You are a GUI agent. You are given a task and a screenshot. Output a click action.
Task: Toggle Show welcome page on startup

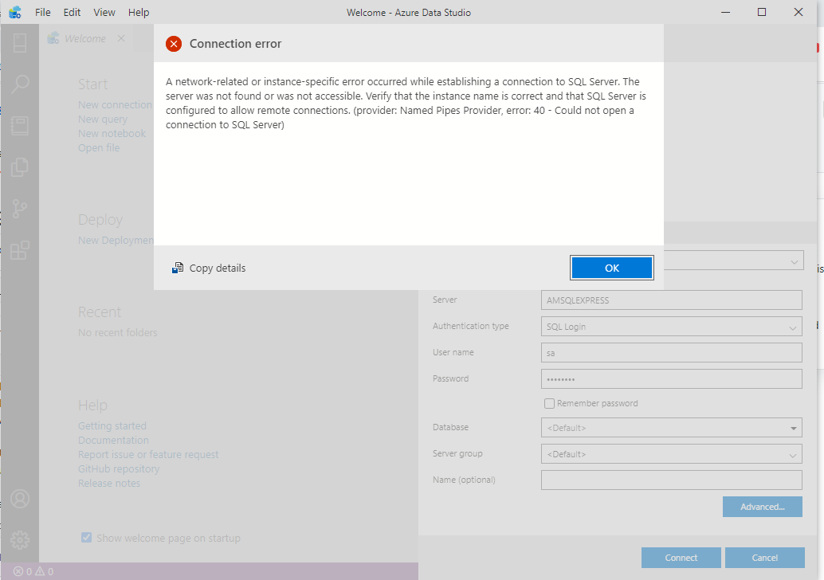[86, 538]
